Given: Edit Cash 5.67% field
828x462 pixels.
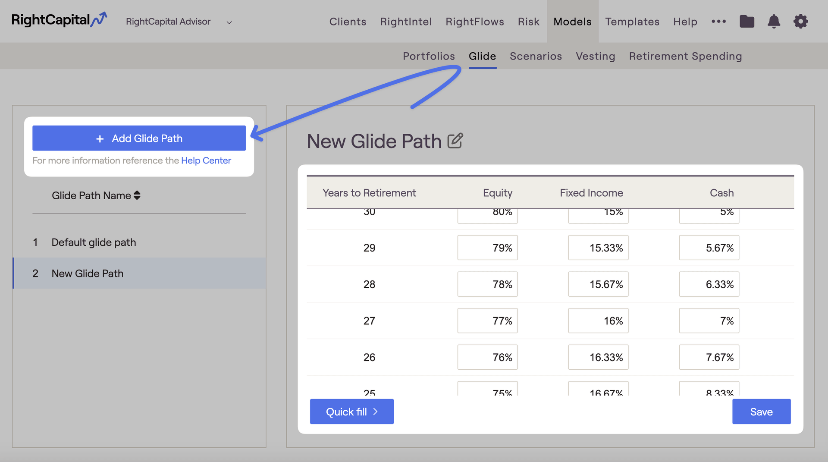Looking at the screenshot, I should [x=709, y=248].
